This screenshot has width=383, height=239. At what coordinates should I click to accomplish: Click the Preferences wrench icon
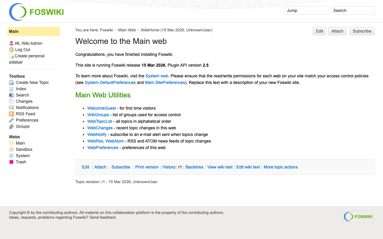(11, 120)
